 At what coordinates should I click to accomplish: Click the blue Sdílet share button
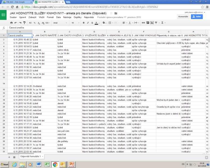197,17
